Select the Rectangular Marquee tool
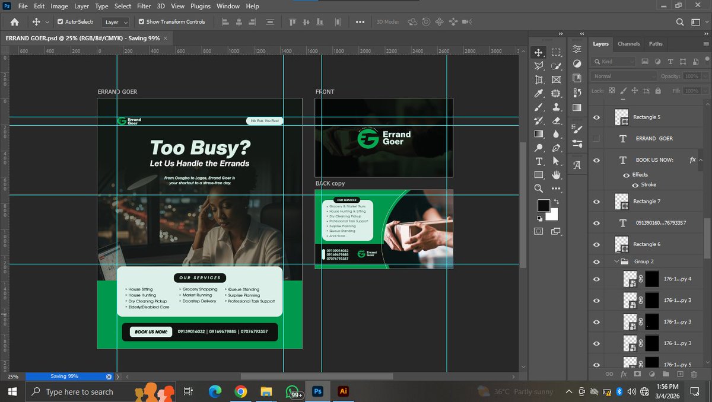 [x=556, y=52]
